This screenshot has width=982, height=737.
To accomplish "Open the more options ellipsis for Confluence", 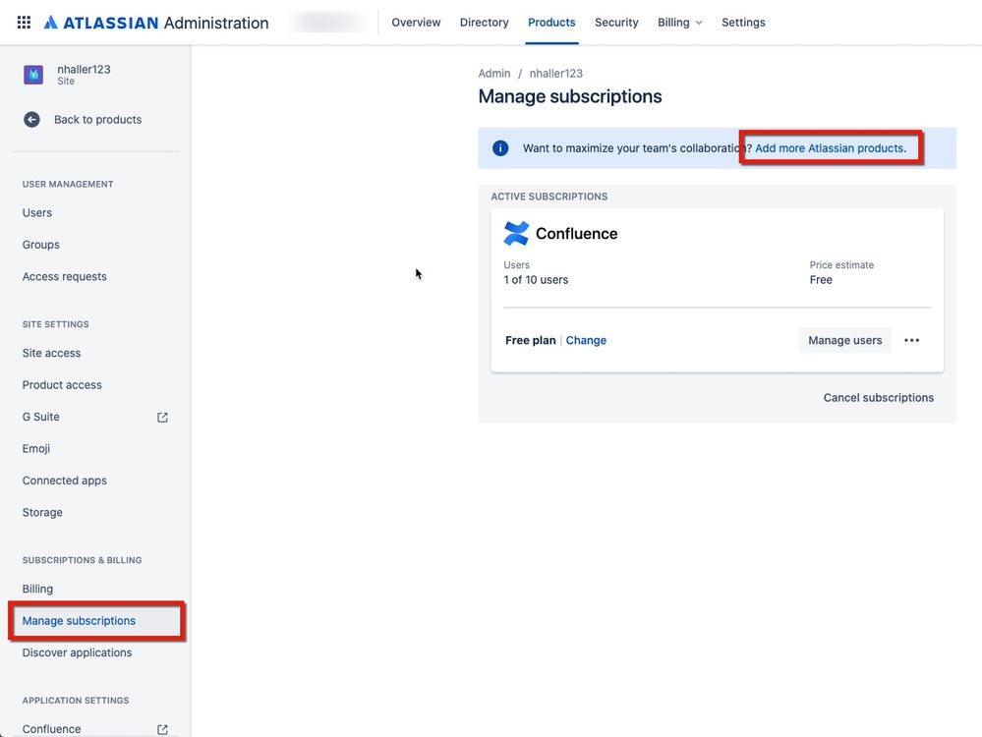I will point(912,341).
